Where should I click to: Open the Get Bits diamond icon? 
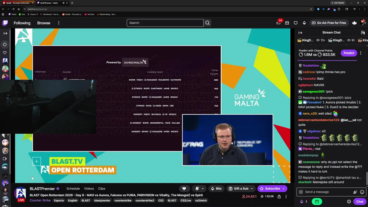(x=304, y=23)
